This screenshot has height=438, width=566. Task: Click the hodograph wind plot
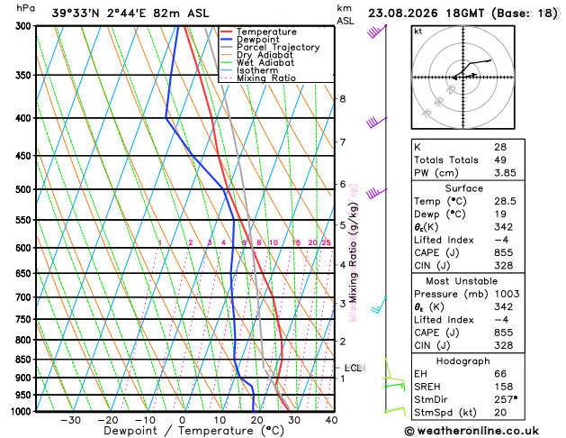463,78
